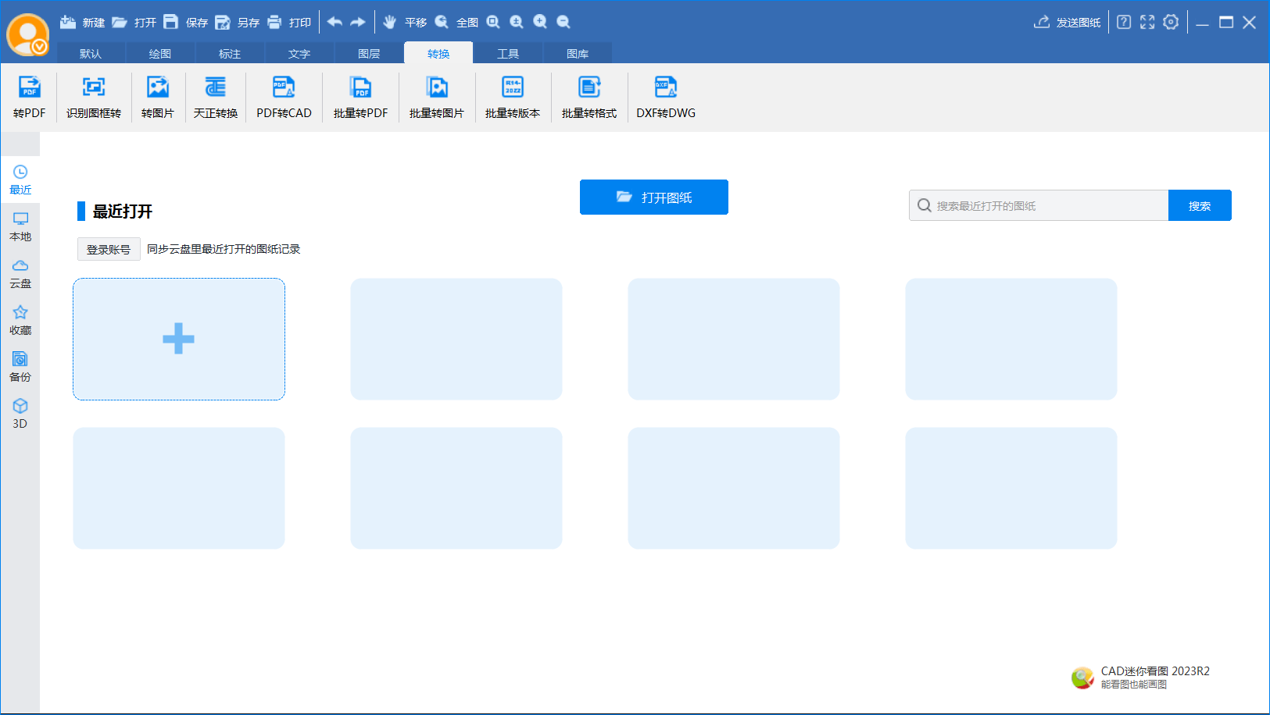Open the 3D view sidebar item
This screenshot has width=1270, height=715.
click(x=20, y=413)
